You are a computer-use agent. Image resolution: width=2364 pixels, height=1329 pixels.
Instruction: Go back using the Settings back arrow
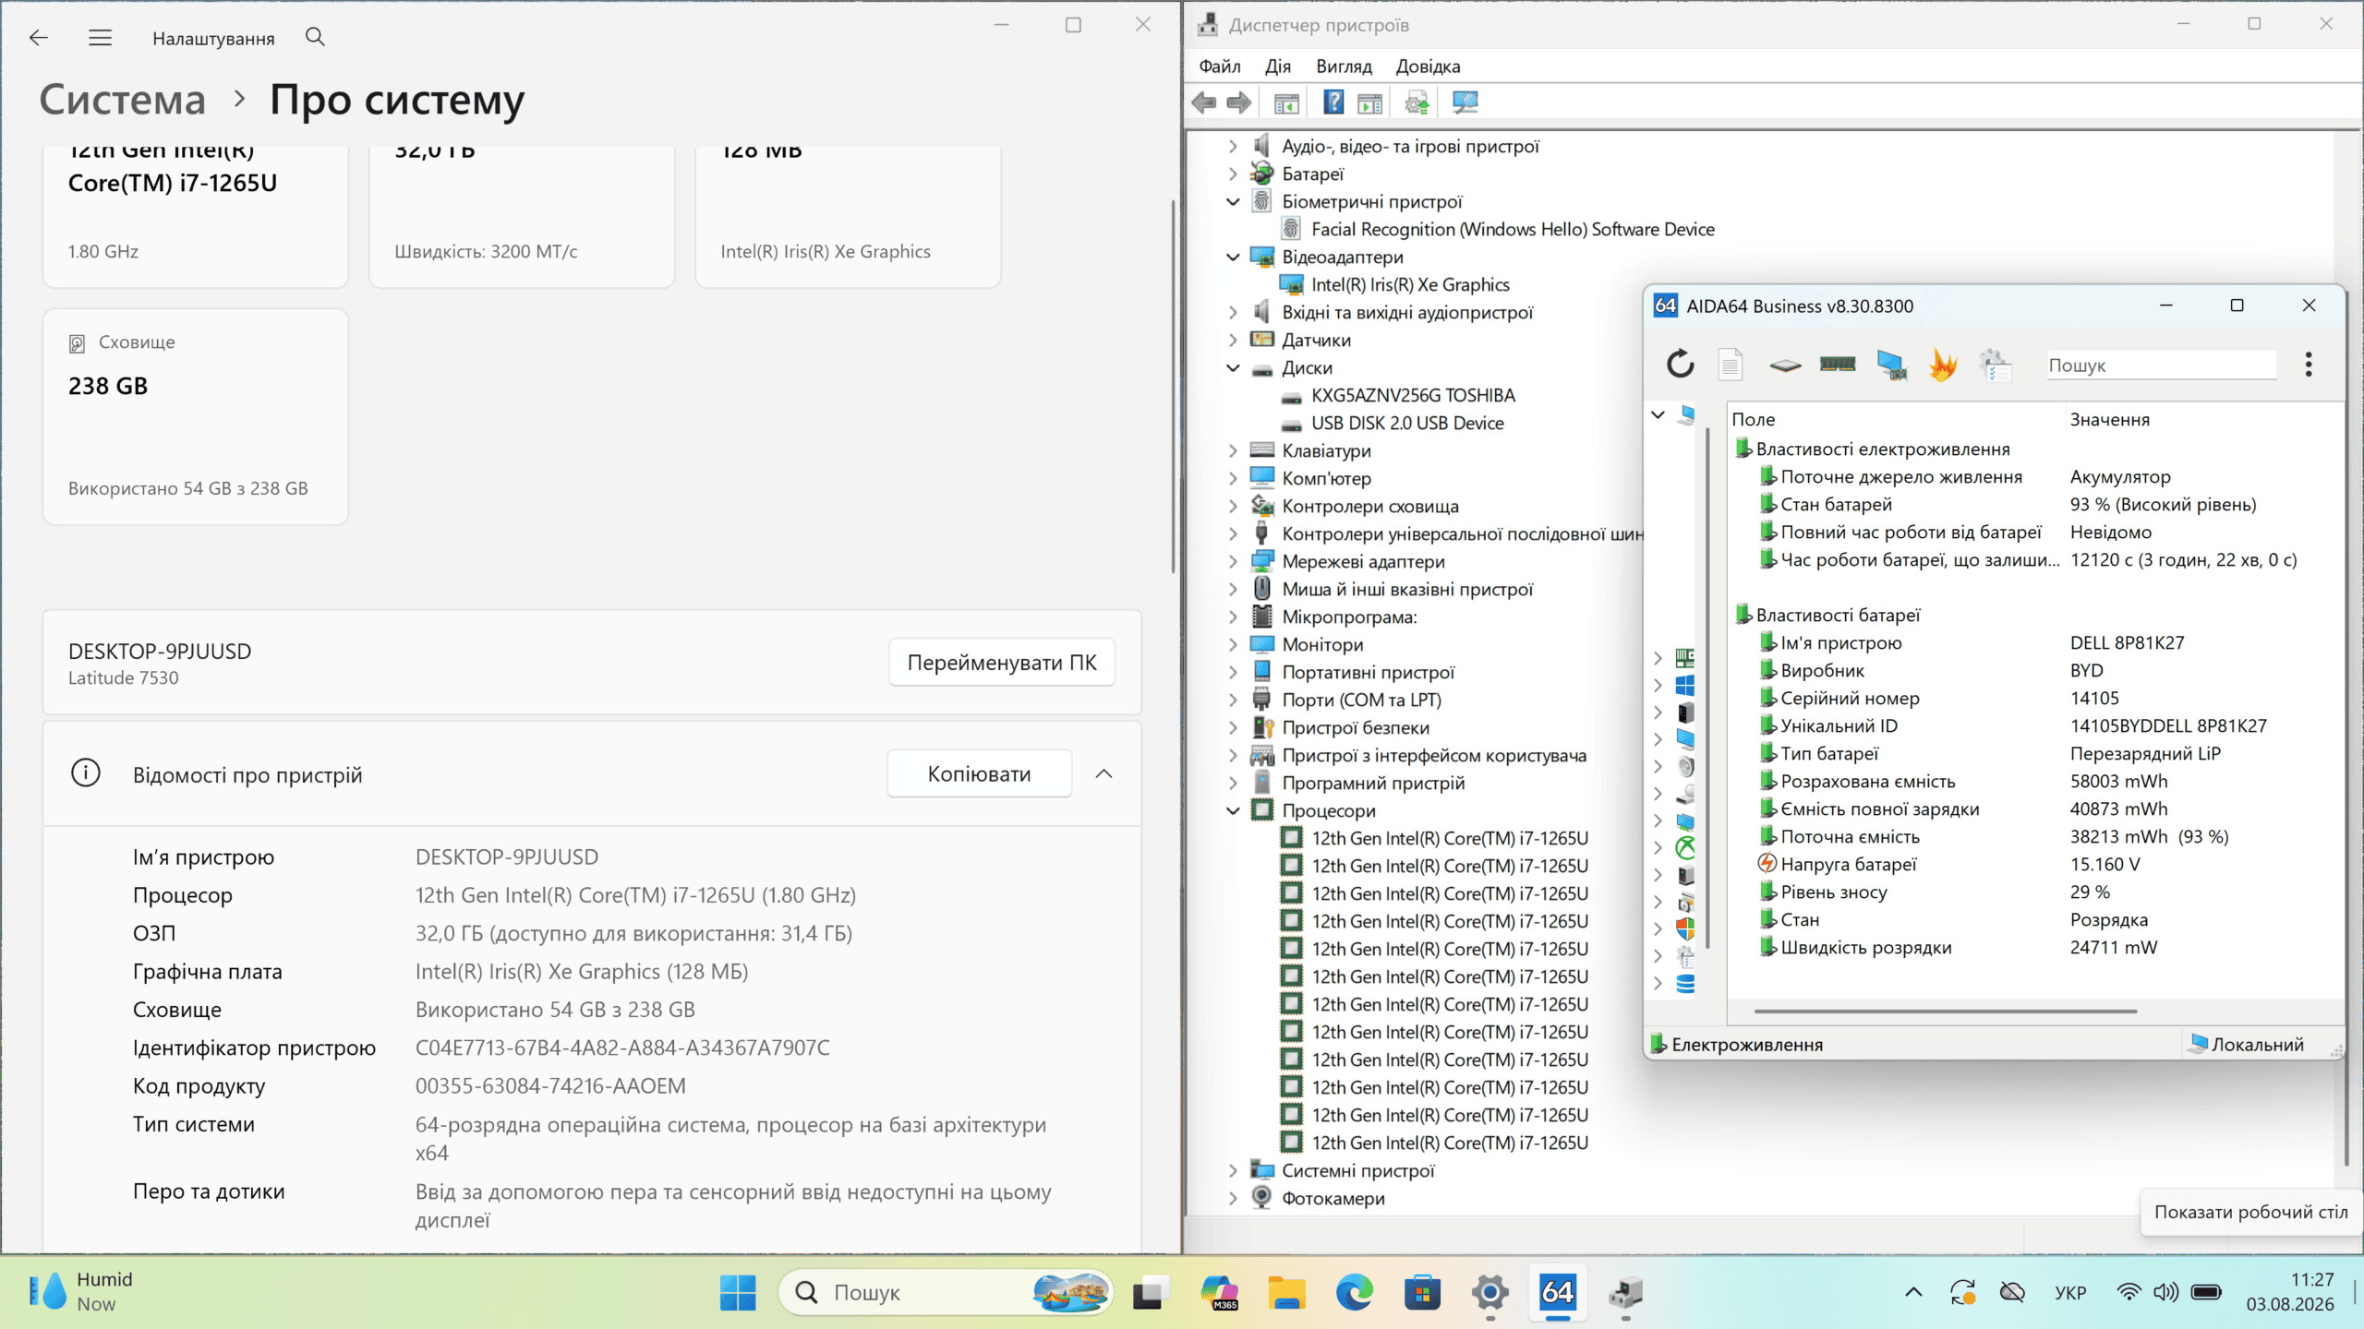point(38,38)
